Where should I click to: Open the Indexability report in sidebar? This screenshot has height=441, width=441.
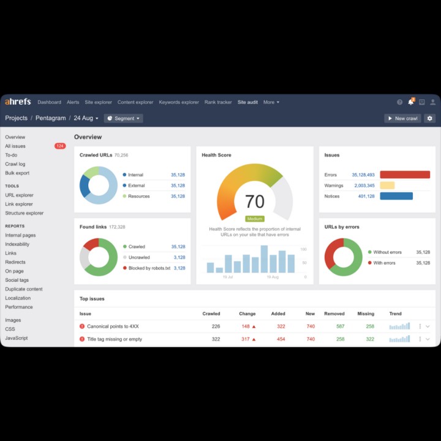coord(17,244)
